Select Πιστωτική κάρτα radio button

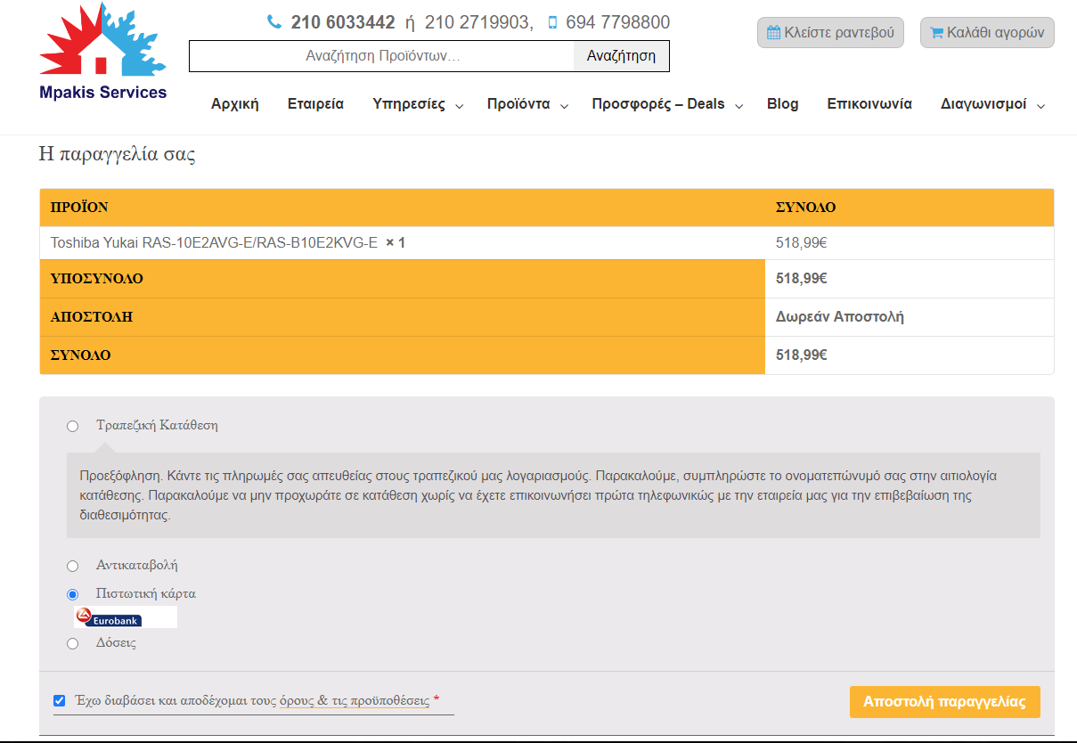73,594
